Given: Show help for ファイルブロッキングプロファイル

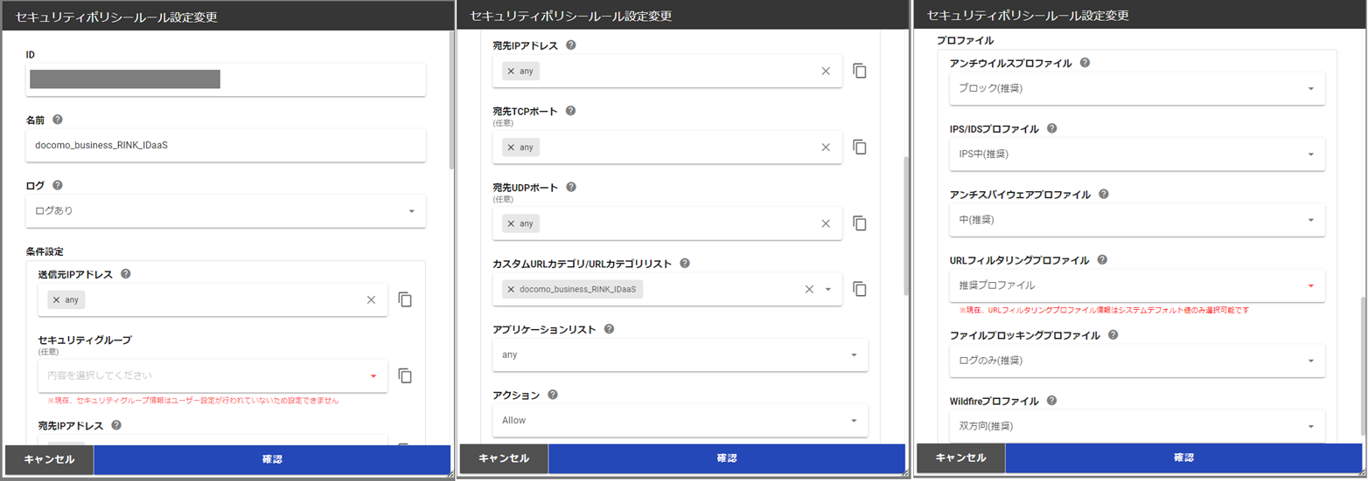Looking at the screenshot, I should tap(1113, 334).
